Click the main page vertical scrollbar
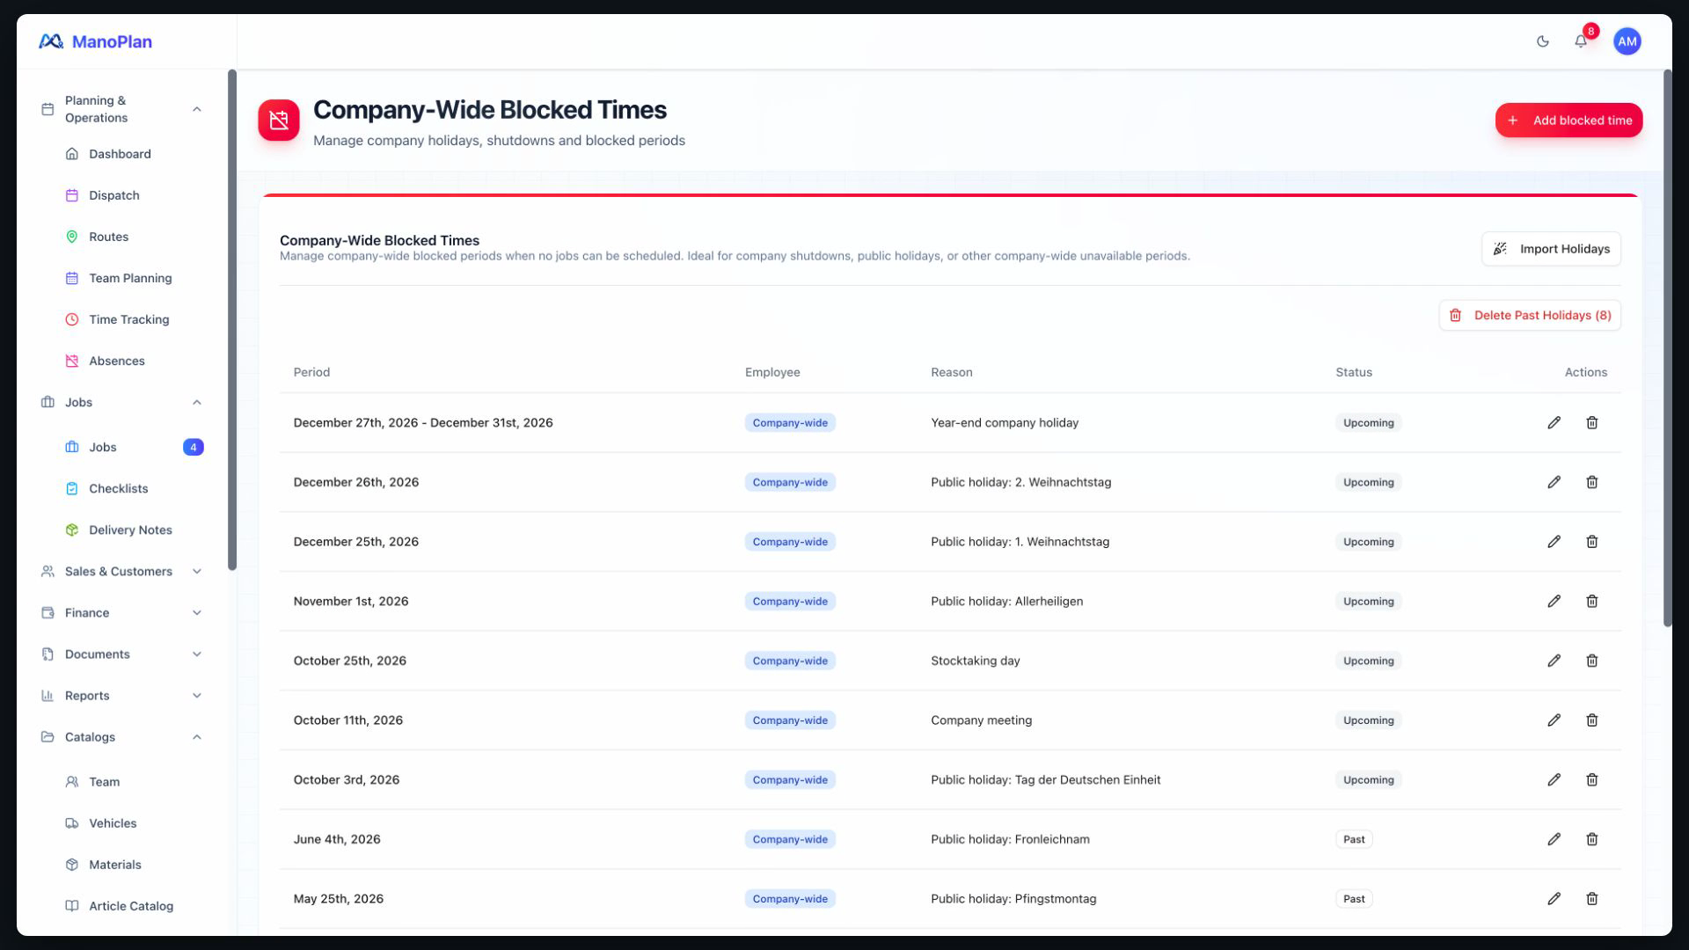Screen dimensions: 1689x950 pos(1667,348)
